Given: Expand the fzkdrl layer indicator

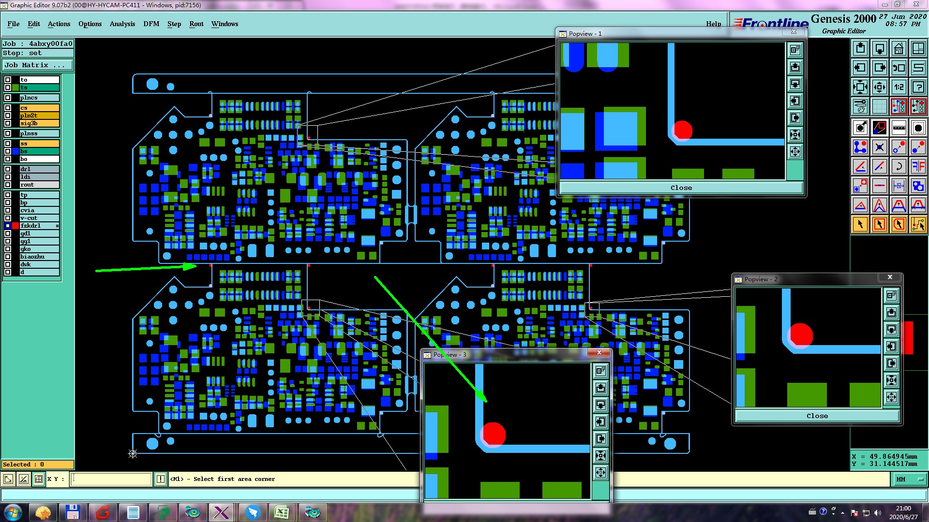Looking at the screenshot, I should (x=57, y=226).
